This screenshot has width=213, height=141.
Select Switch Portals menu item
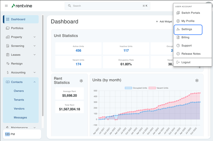(190, 13)
